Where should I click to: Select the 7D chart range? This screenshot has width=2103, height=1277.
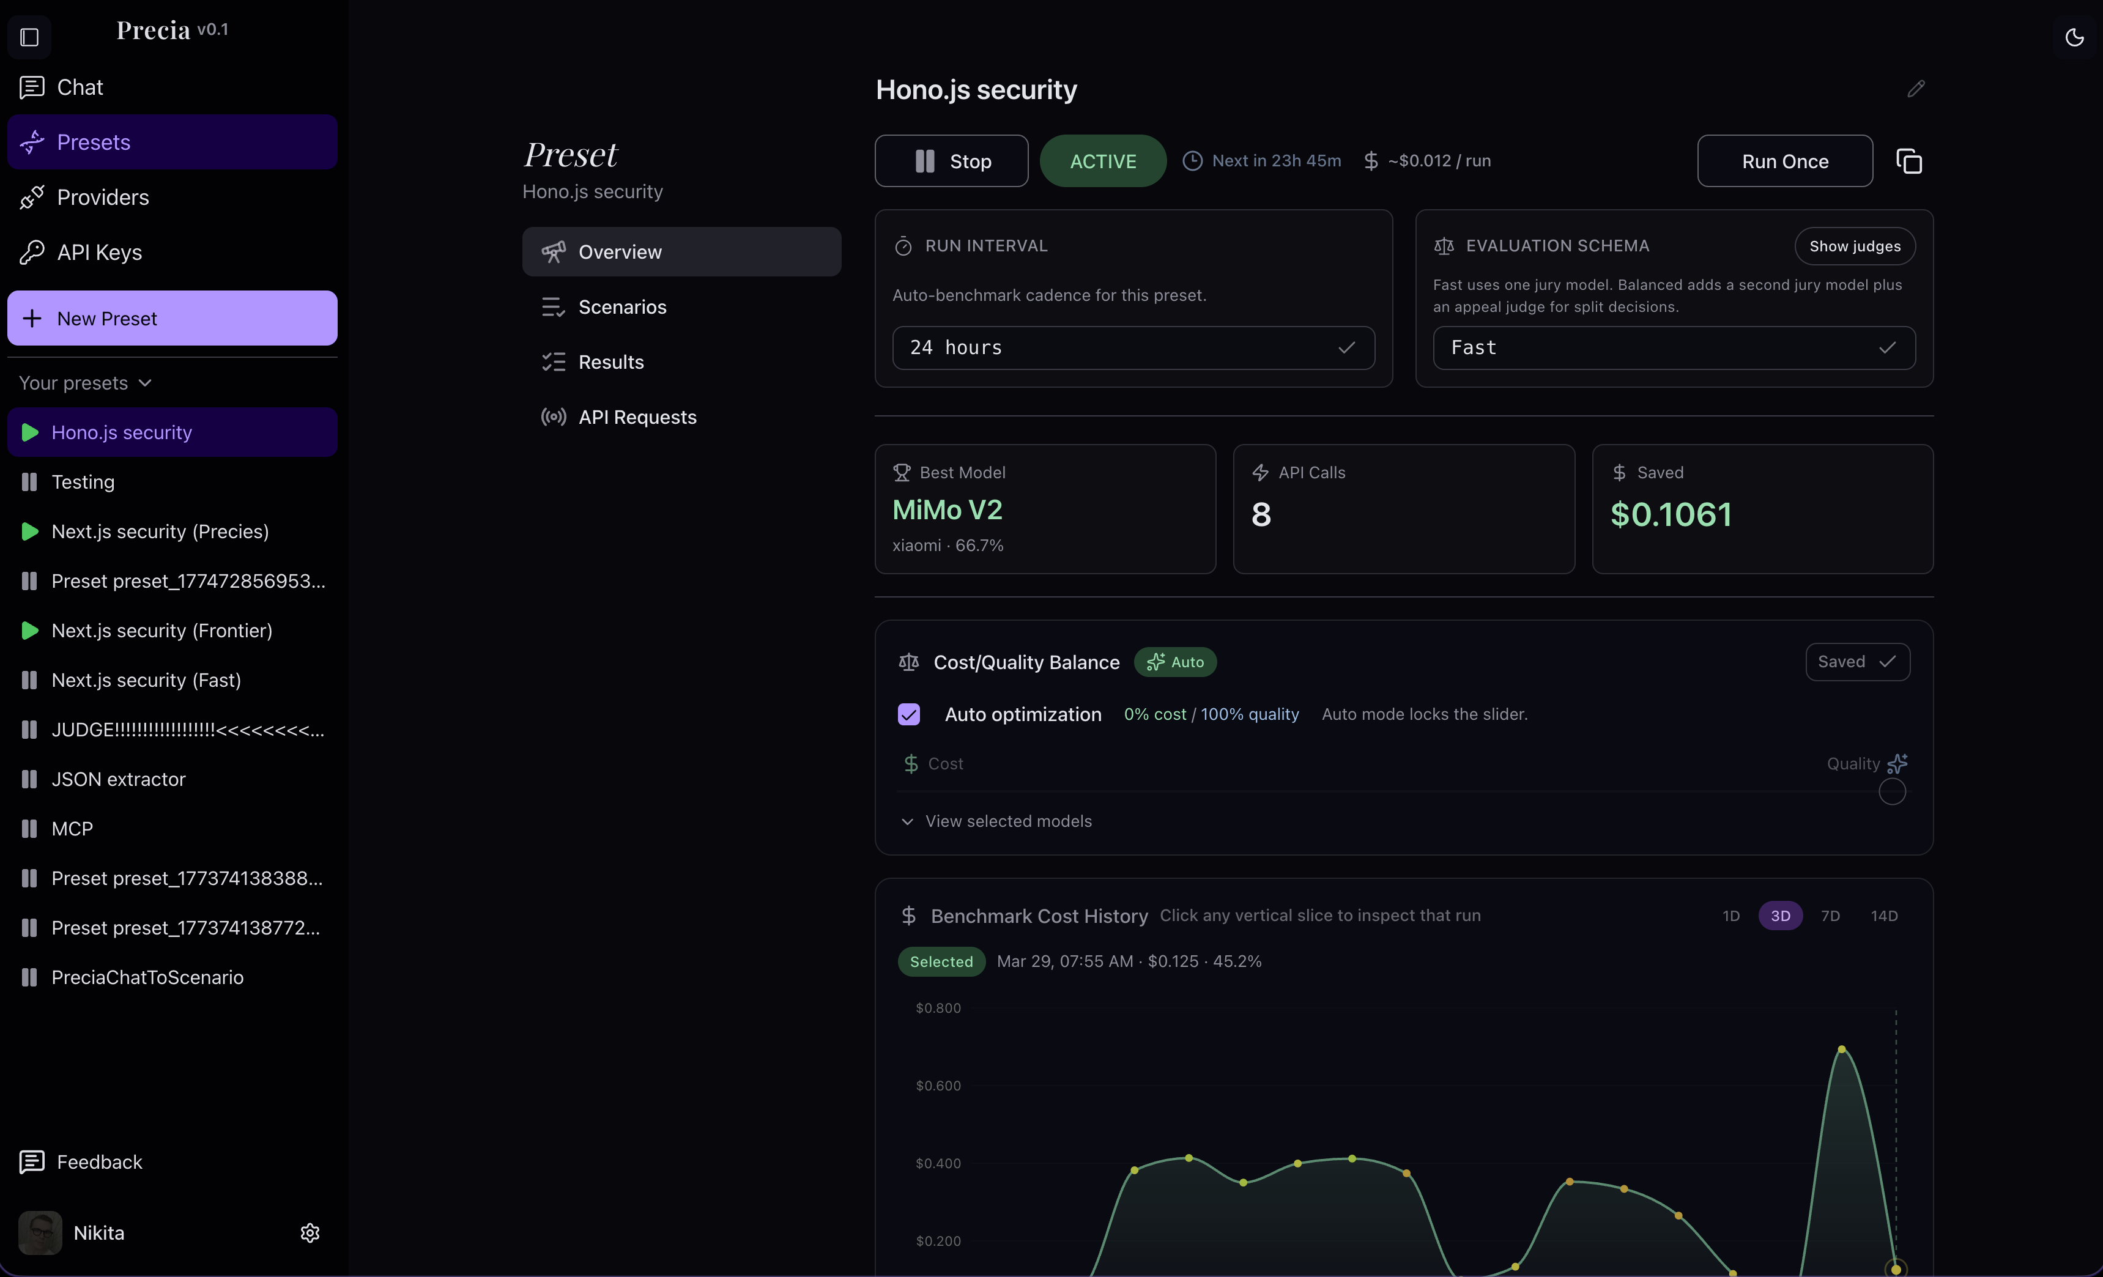pos(1830,916)
